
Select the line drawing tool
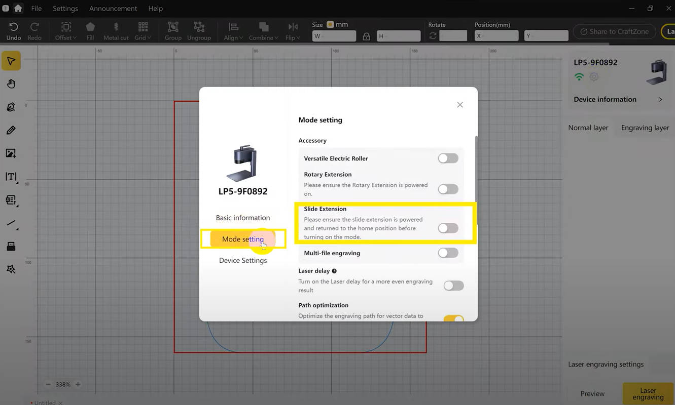click(x=11, y=223)
